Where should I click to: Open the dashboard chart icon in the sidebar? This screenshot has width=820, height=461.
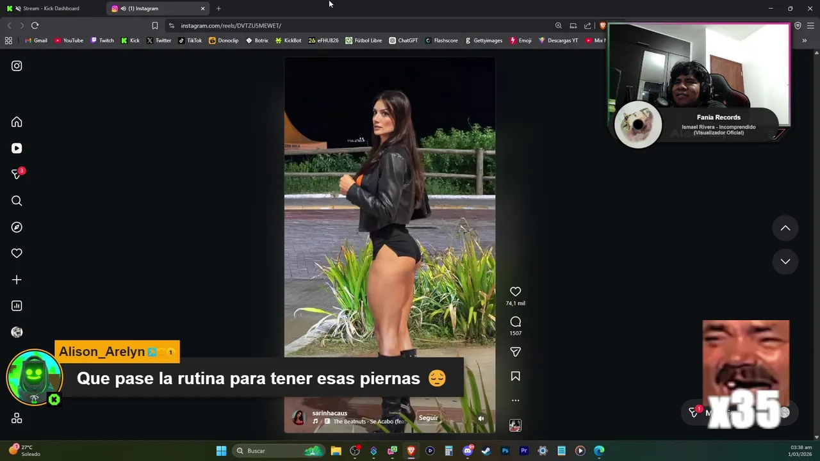17,306
